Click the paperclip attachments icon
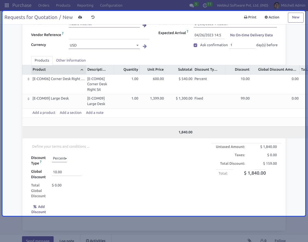The image size is (308, 242). click(249, 240)
